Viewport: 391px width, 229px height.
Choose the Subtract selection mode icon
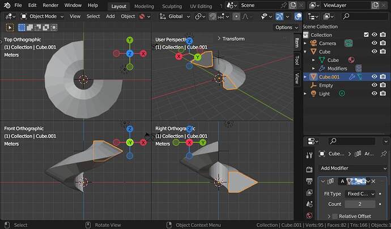37,27
